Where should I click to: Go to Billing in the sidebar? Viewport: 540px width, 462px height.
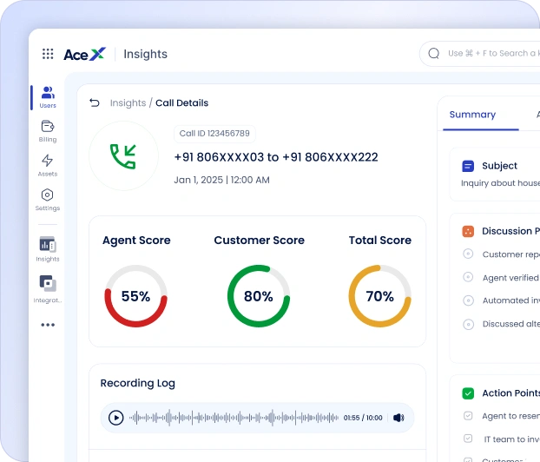(48, 131)
